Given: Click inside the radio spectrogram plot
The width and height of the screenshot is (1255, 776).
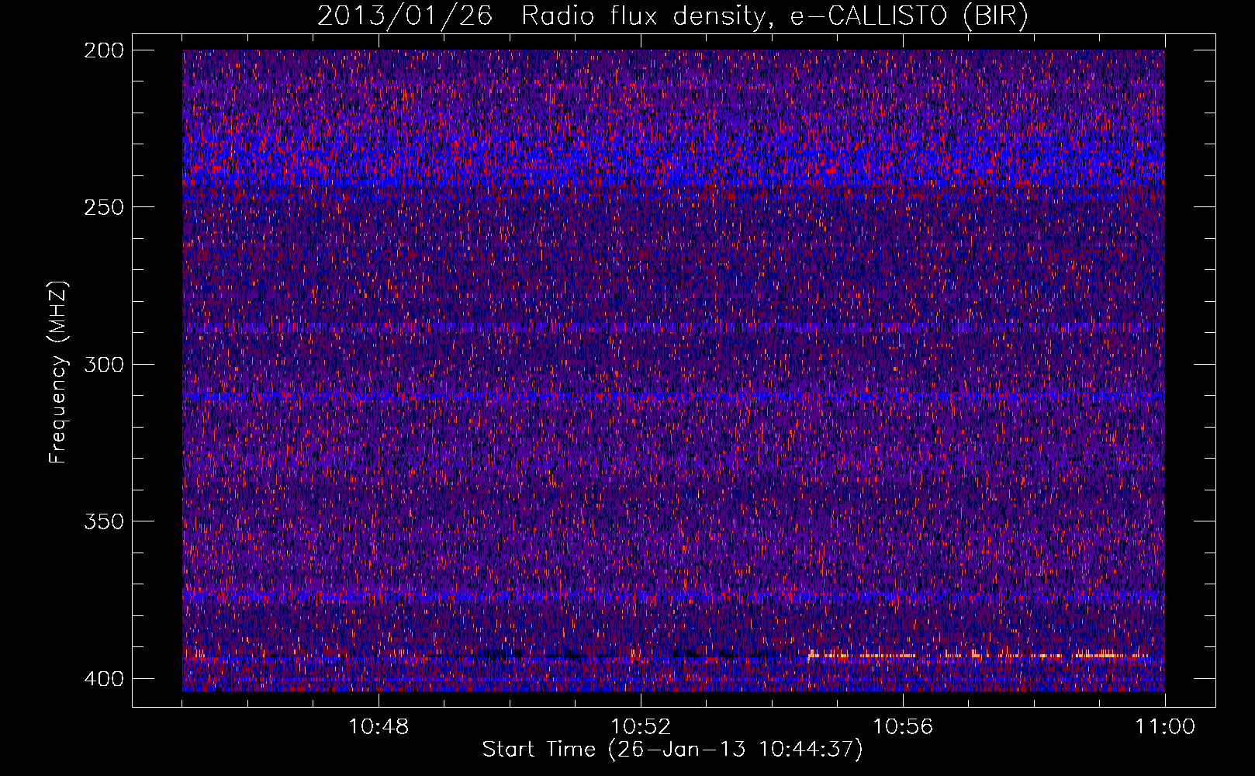Looking at the screenshot, I should pyautogui.click(x=673, y=370).
